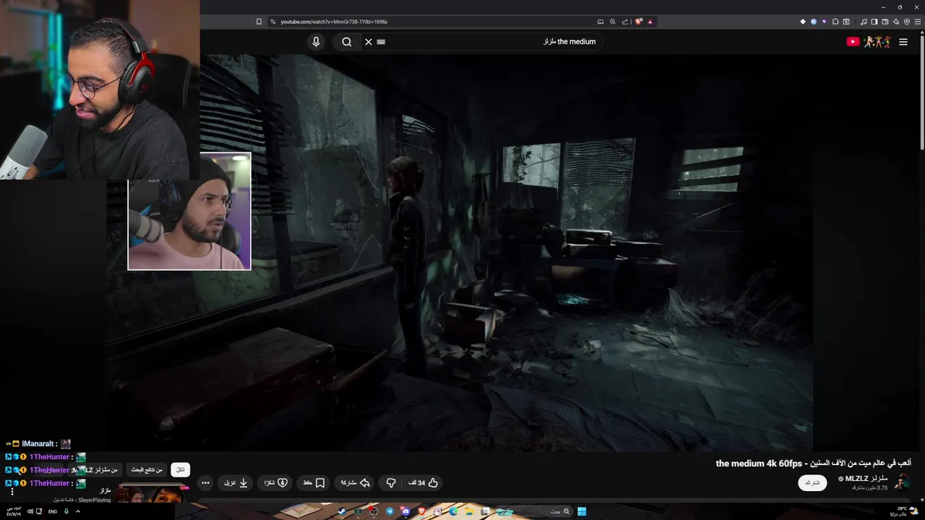Open the MLZLZ channel avatar
The width and height of the screenshot is (925, 520).
coord(902,482)
